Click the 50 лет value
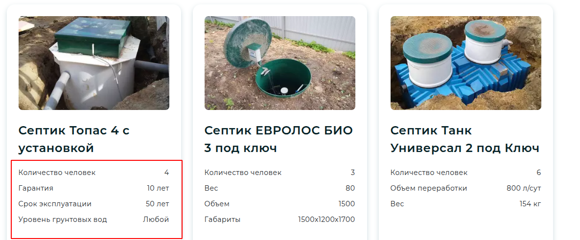The image size is (580, 240). [x=157, y=204]
